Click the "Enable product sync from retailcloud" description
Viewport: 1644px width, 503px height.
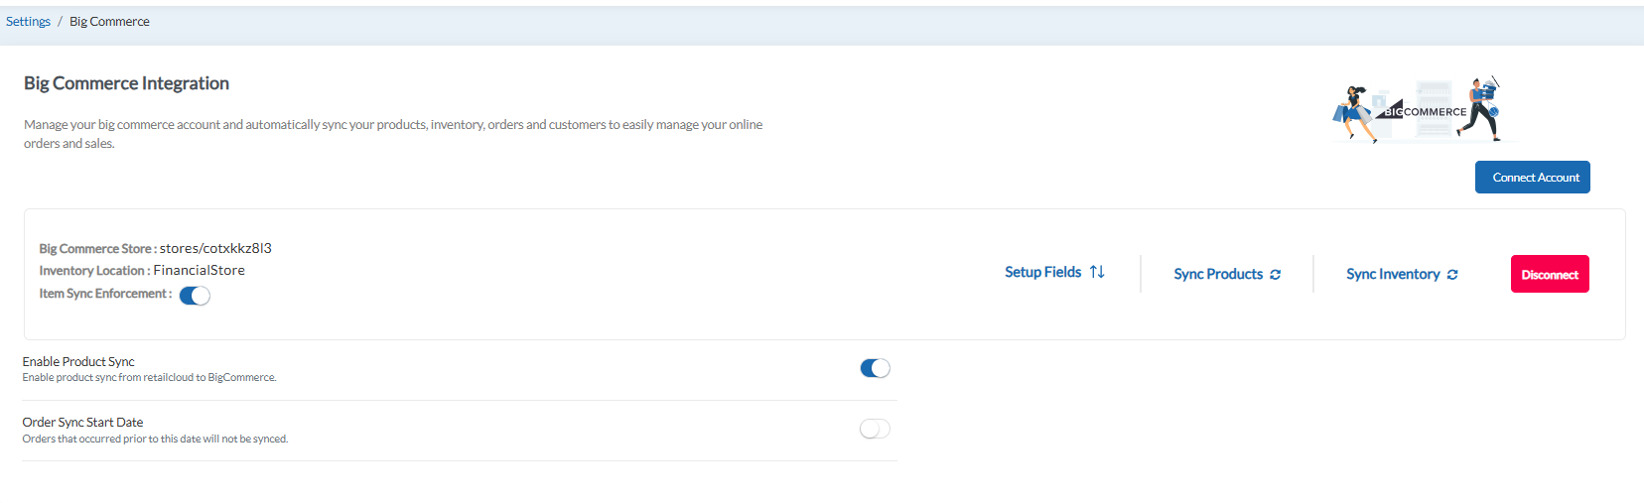149,377
